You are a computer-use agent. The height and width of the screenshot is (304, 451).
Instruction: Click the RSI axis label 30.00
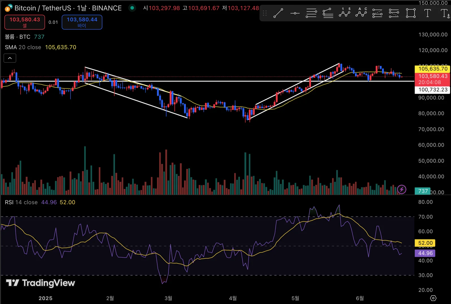[425, 275]
